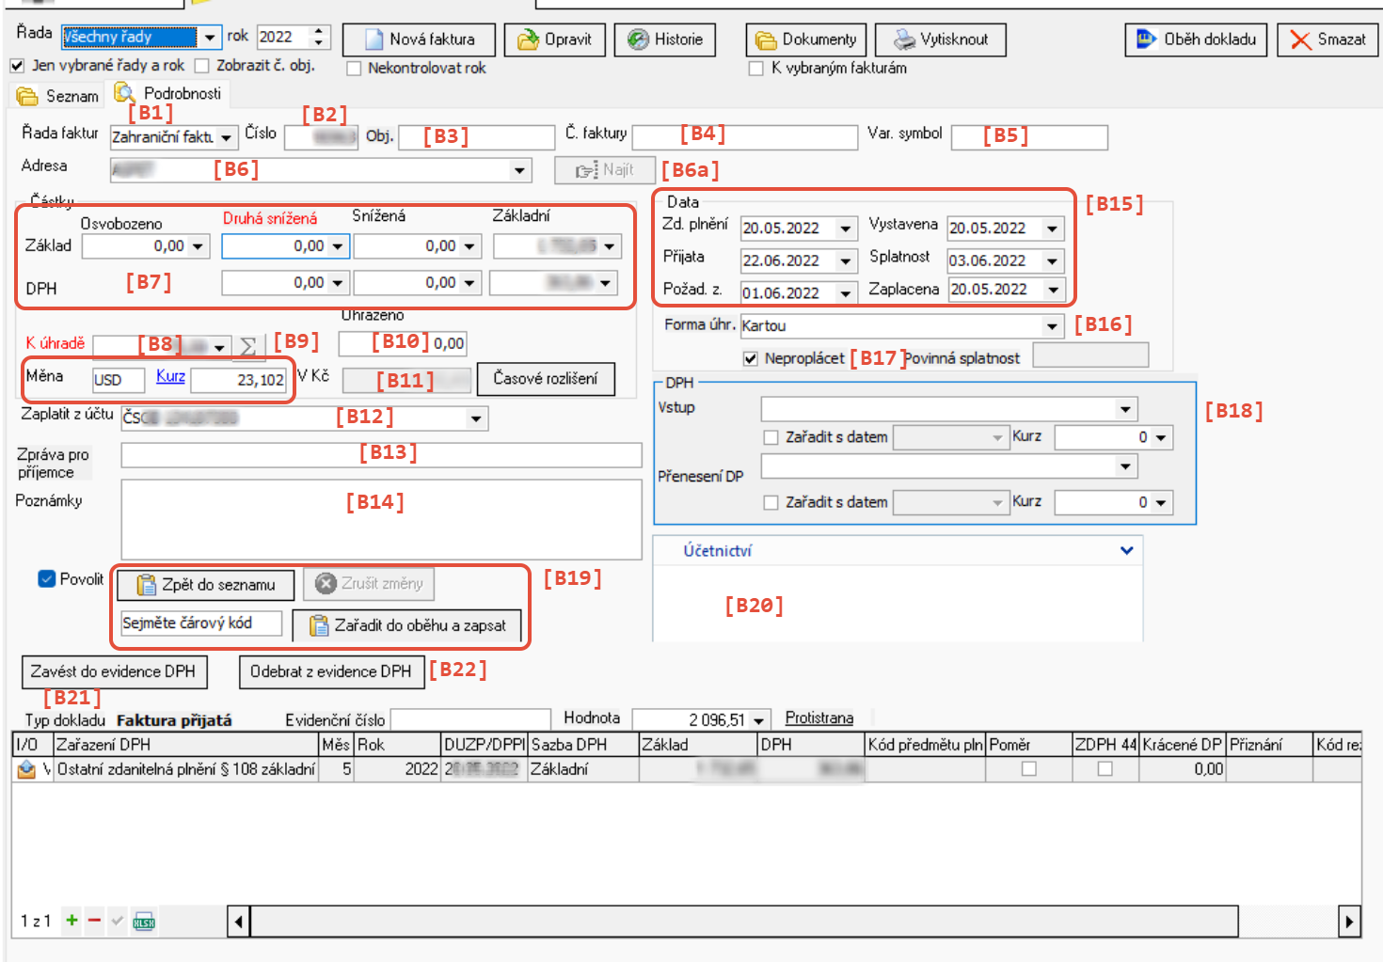Viewport: 1383px width, 962px height.
Task: Click Zavést do evidence DPH button
Action: 114,671
